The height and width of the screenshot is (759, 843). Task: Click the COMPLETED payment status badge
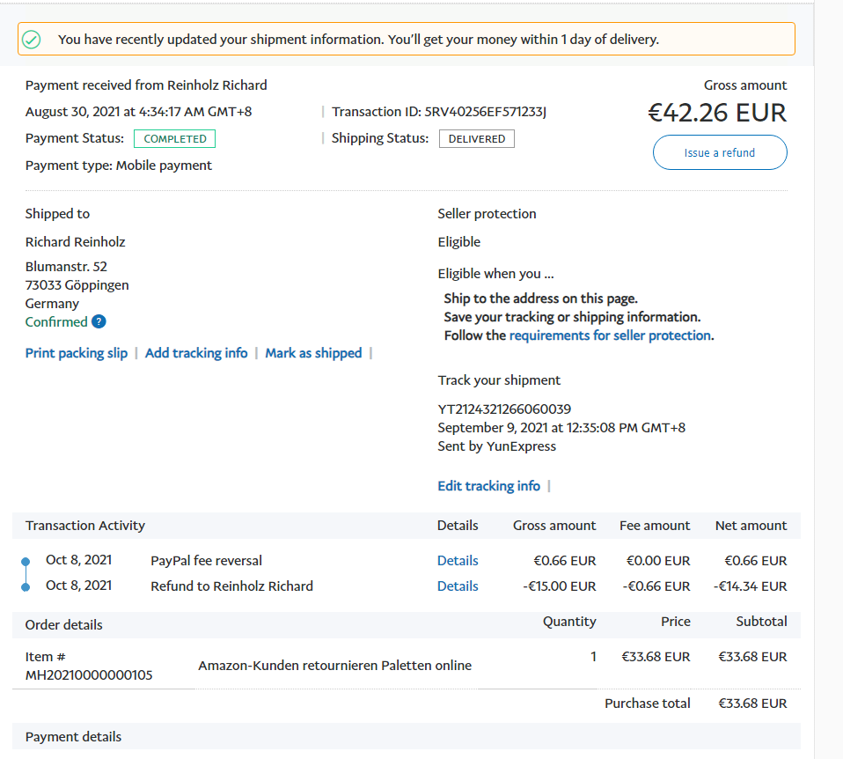point(174,139)
